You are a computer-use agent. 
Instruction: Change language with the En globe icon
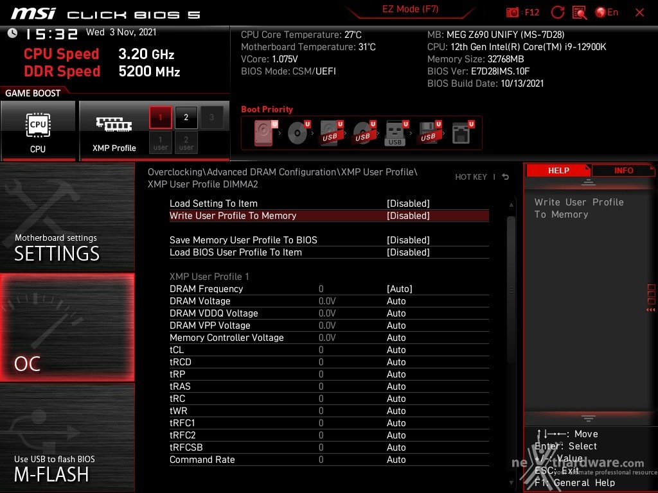coord(607,12)
